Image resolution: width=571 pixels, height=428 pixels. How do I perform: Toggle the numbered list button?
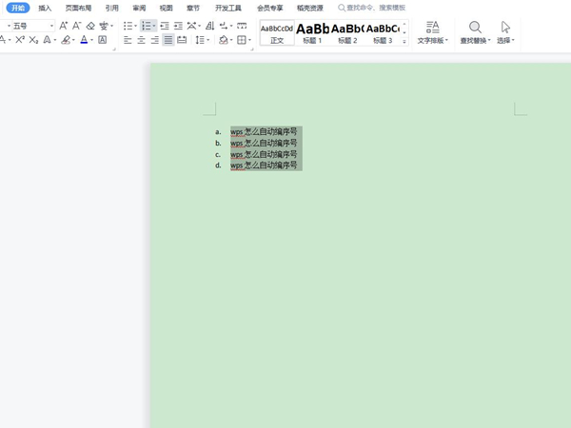coord(146,26)
